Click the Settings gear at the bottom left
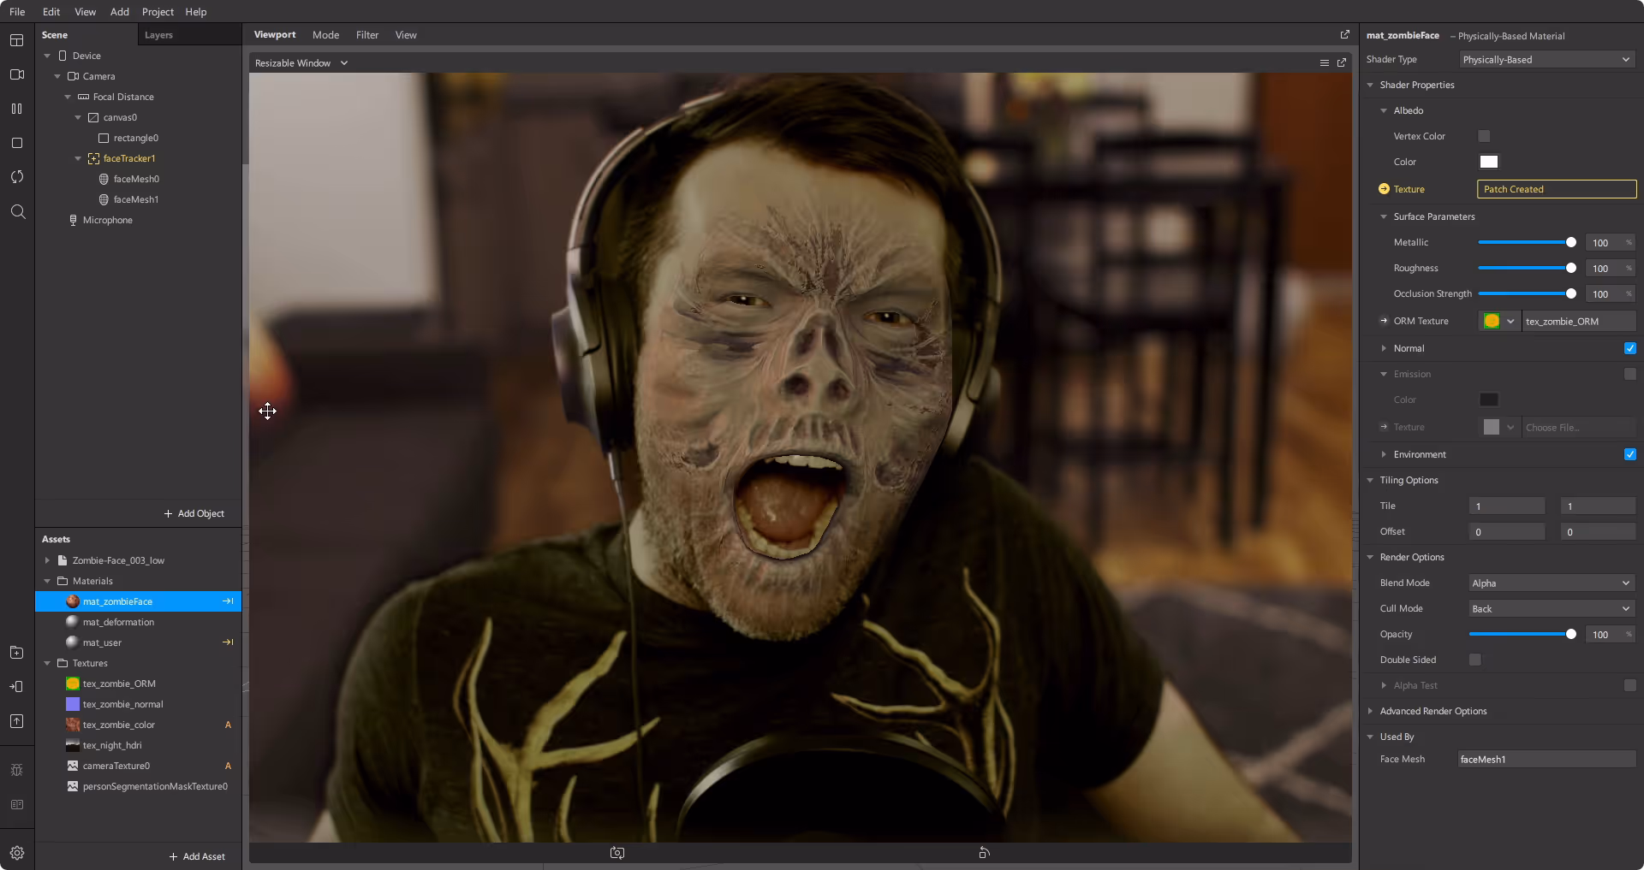The width and height of the screenshot is (1644, 870). click(x=17, y=852)
